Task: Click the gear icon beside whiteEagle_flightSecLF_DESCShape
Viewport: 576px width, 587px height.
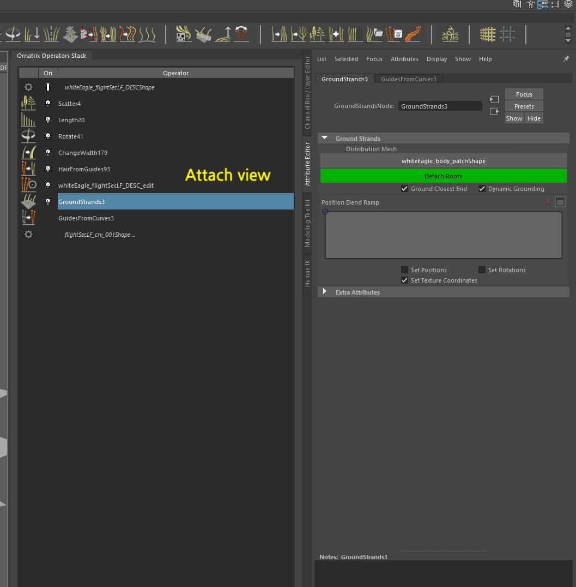Action: 28,87
